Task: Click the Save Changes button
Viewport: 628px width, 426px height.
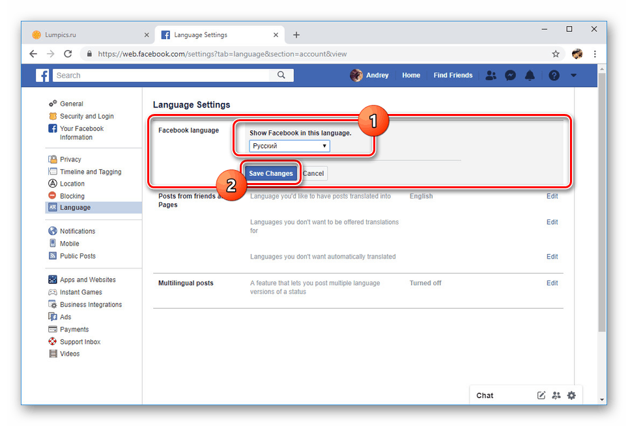Action: tap(271, 173)
